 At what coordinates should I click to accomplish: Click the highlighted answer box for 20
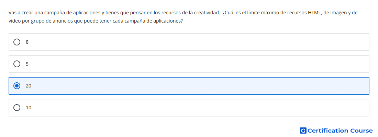(189, 86)
